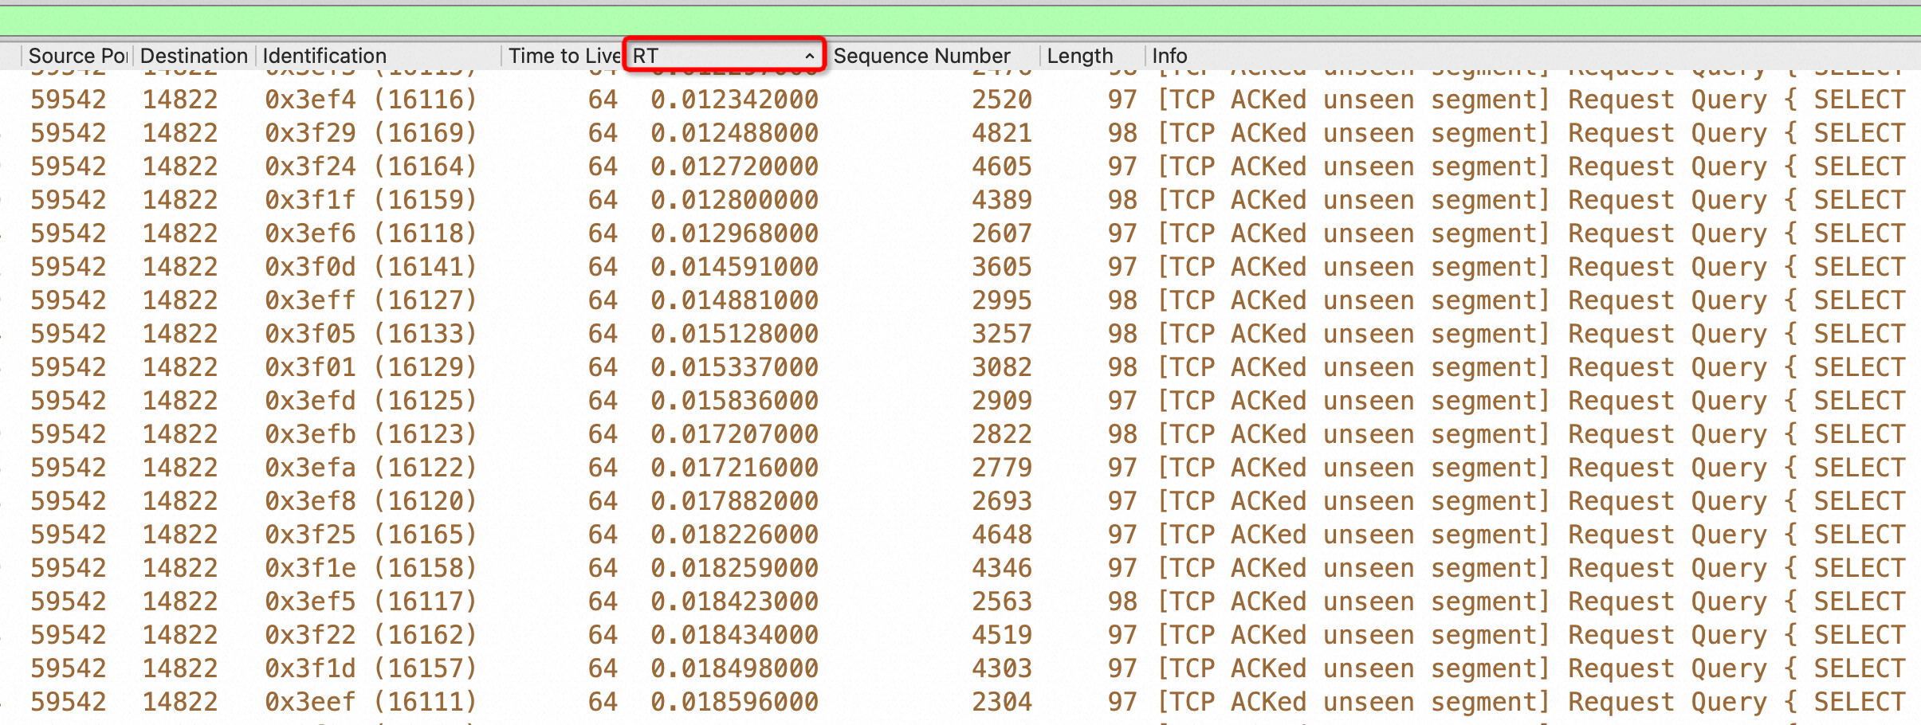Select packet row with identification 0x3efa (16122)
The image size is (1921, 725).
click(961, 468)
